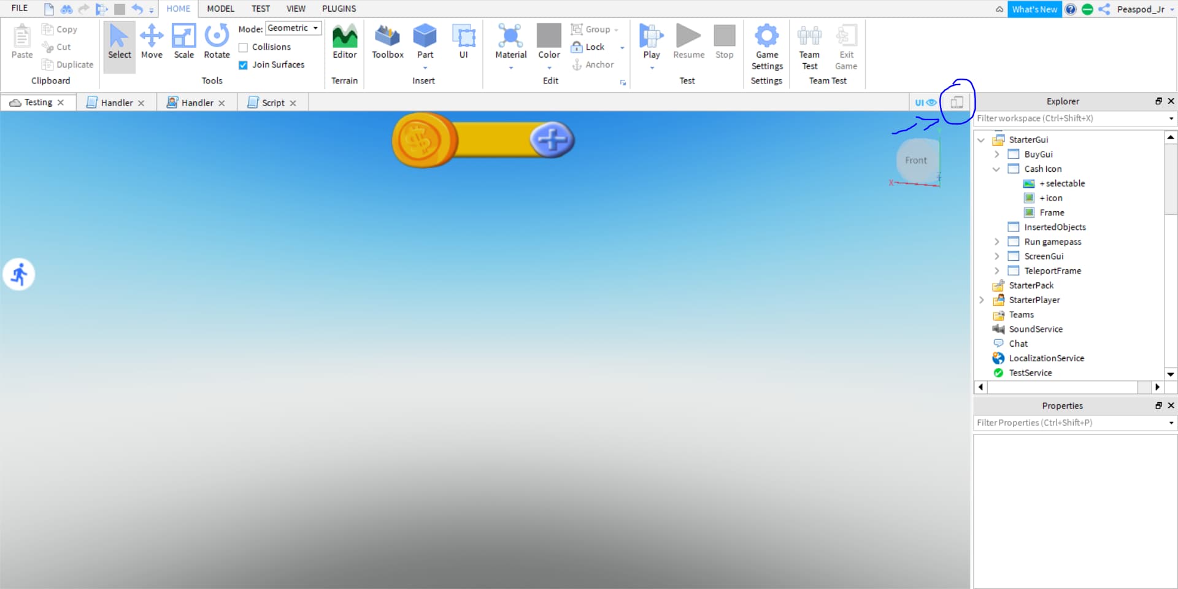The image size is (1178, 589).
Task: Enable the Collisions checkbox
Action: 243,47
